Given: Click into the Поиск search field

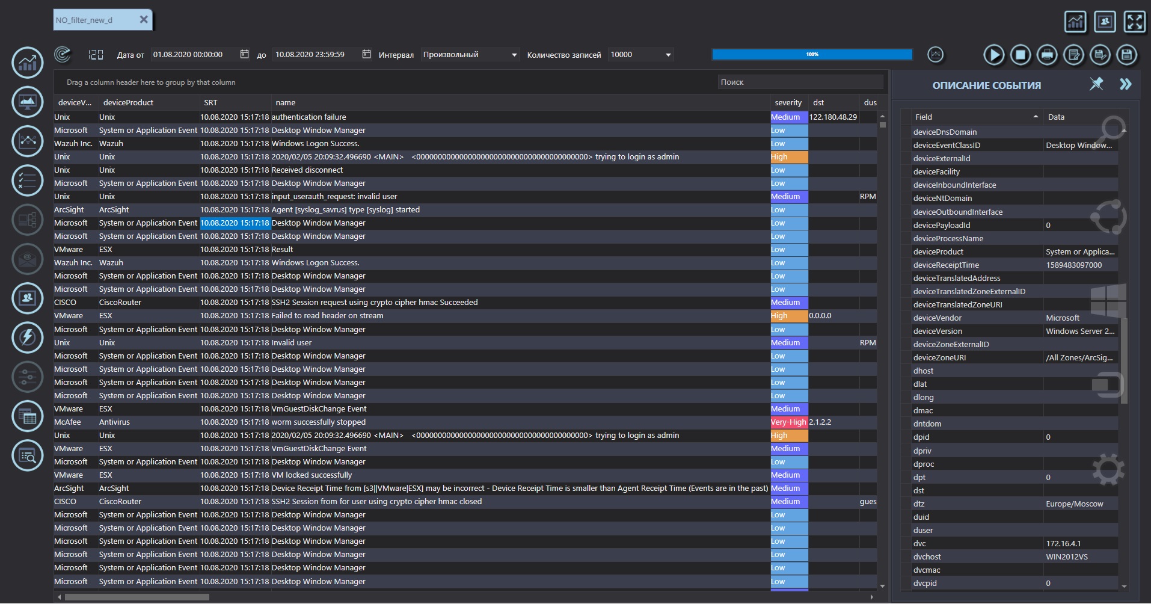Looking at the screenshot, I should 800,82.
